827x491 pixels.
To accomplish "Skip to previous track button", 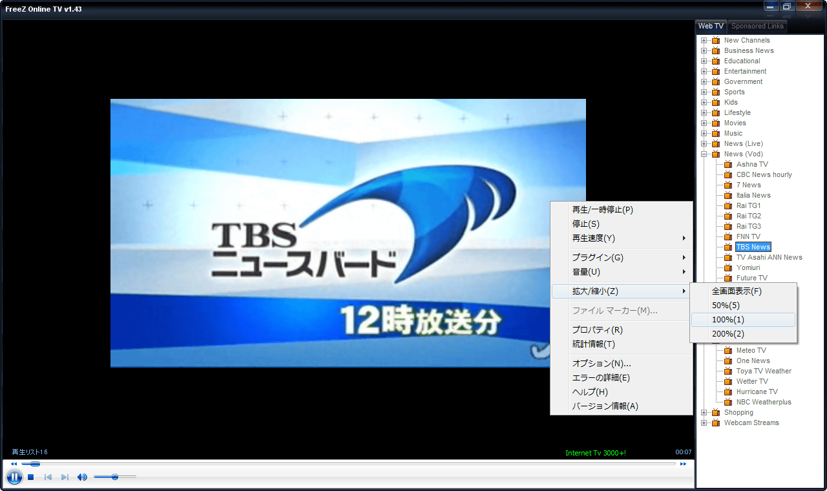I will [48, 477].
